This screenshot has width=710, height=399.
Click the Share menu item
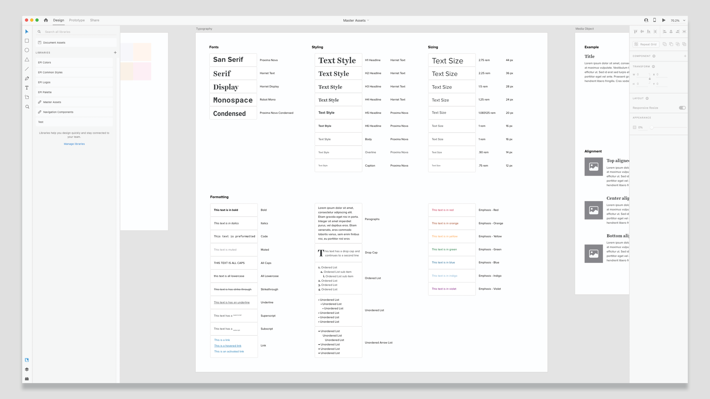[x=95, y=20]
